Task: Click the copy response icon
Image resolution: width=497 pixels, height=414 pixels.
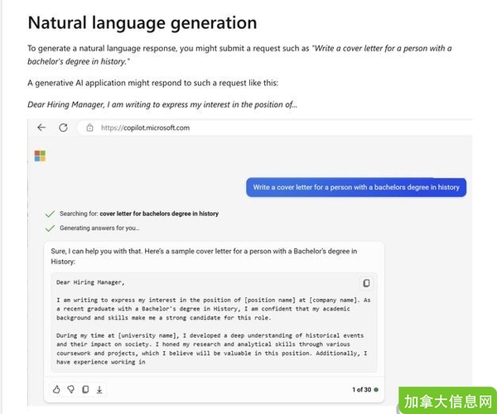Action: (x=84, y=389)
